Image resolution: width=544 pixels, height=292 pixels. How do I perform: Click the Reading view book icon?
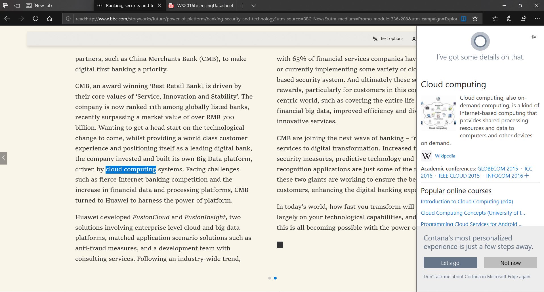(463, 19)
